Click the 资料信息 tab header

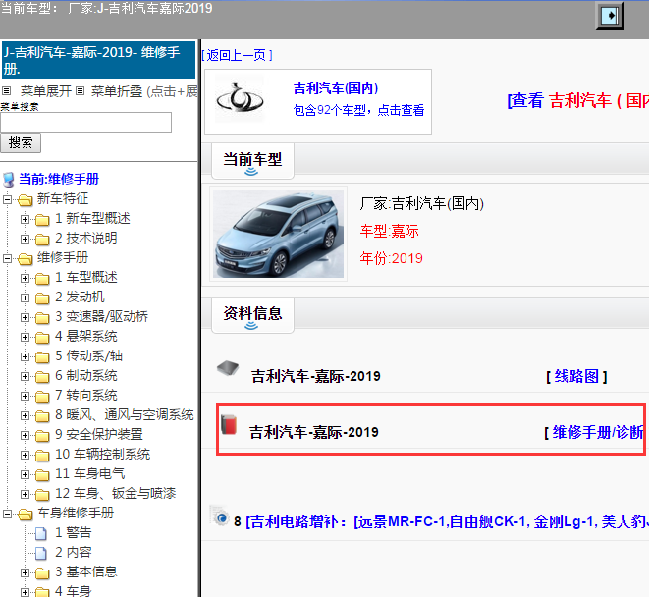252,315
